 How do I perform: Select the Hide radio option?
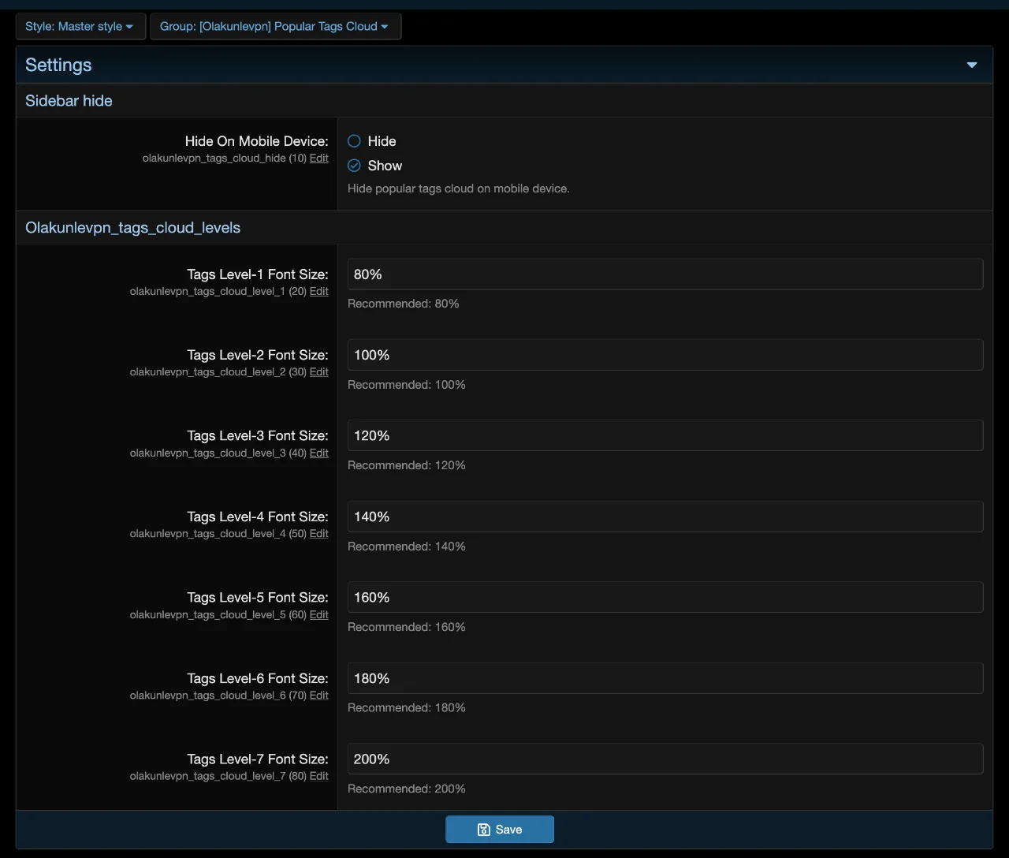point(355,141)
